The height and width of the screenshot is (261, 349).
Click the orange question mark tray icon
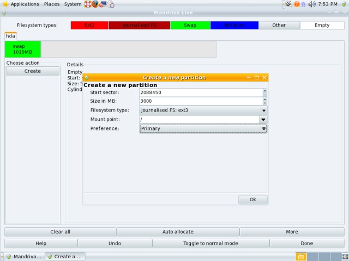pos(297,4)
